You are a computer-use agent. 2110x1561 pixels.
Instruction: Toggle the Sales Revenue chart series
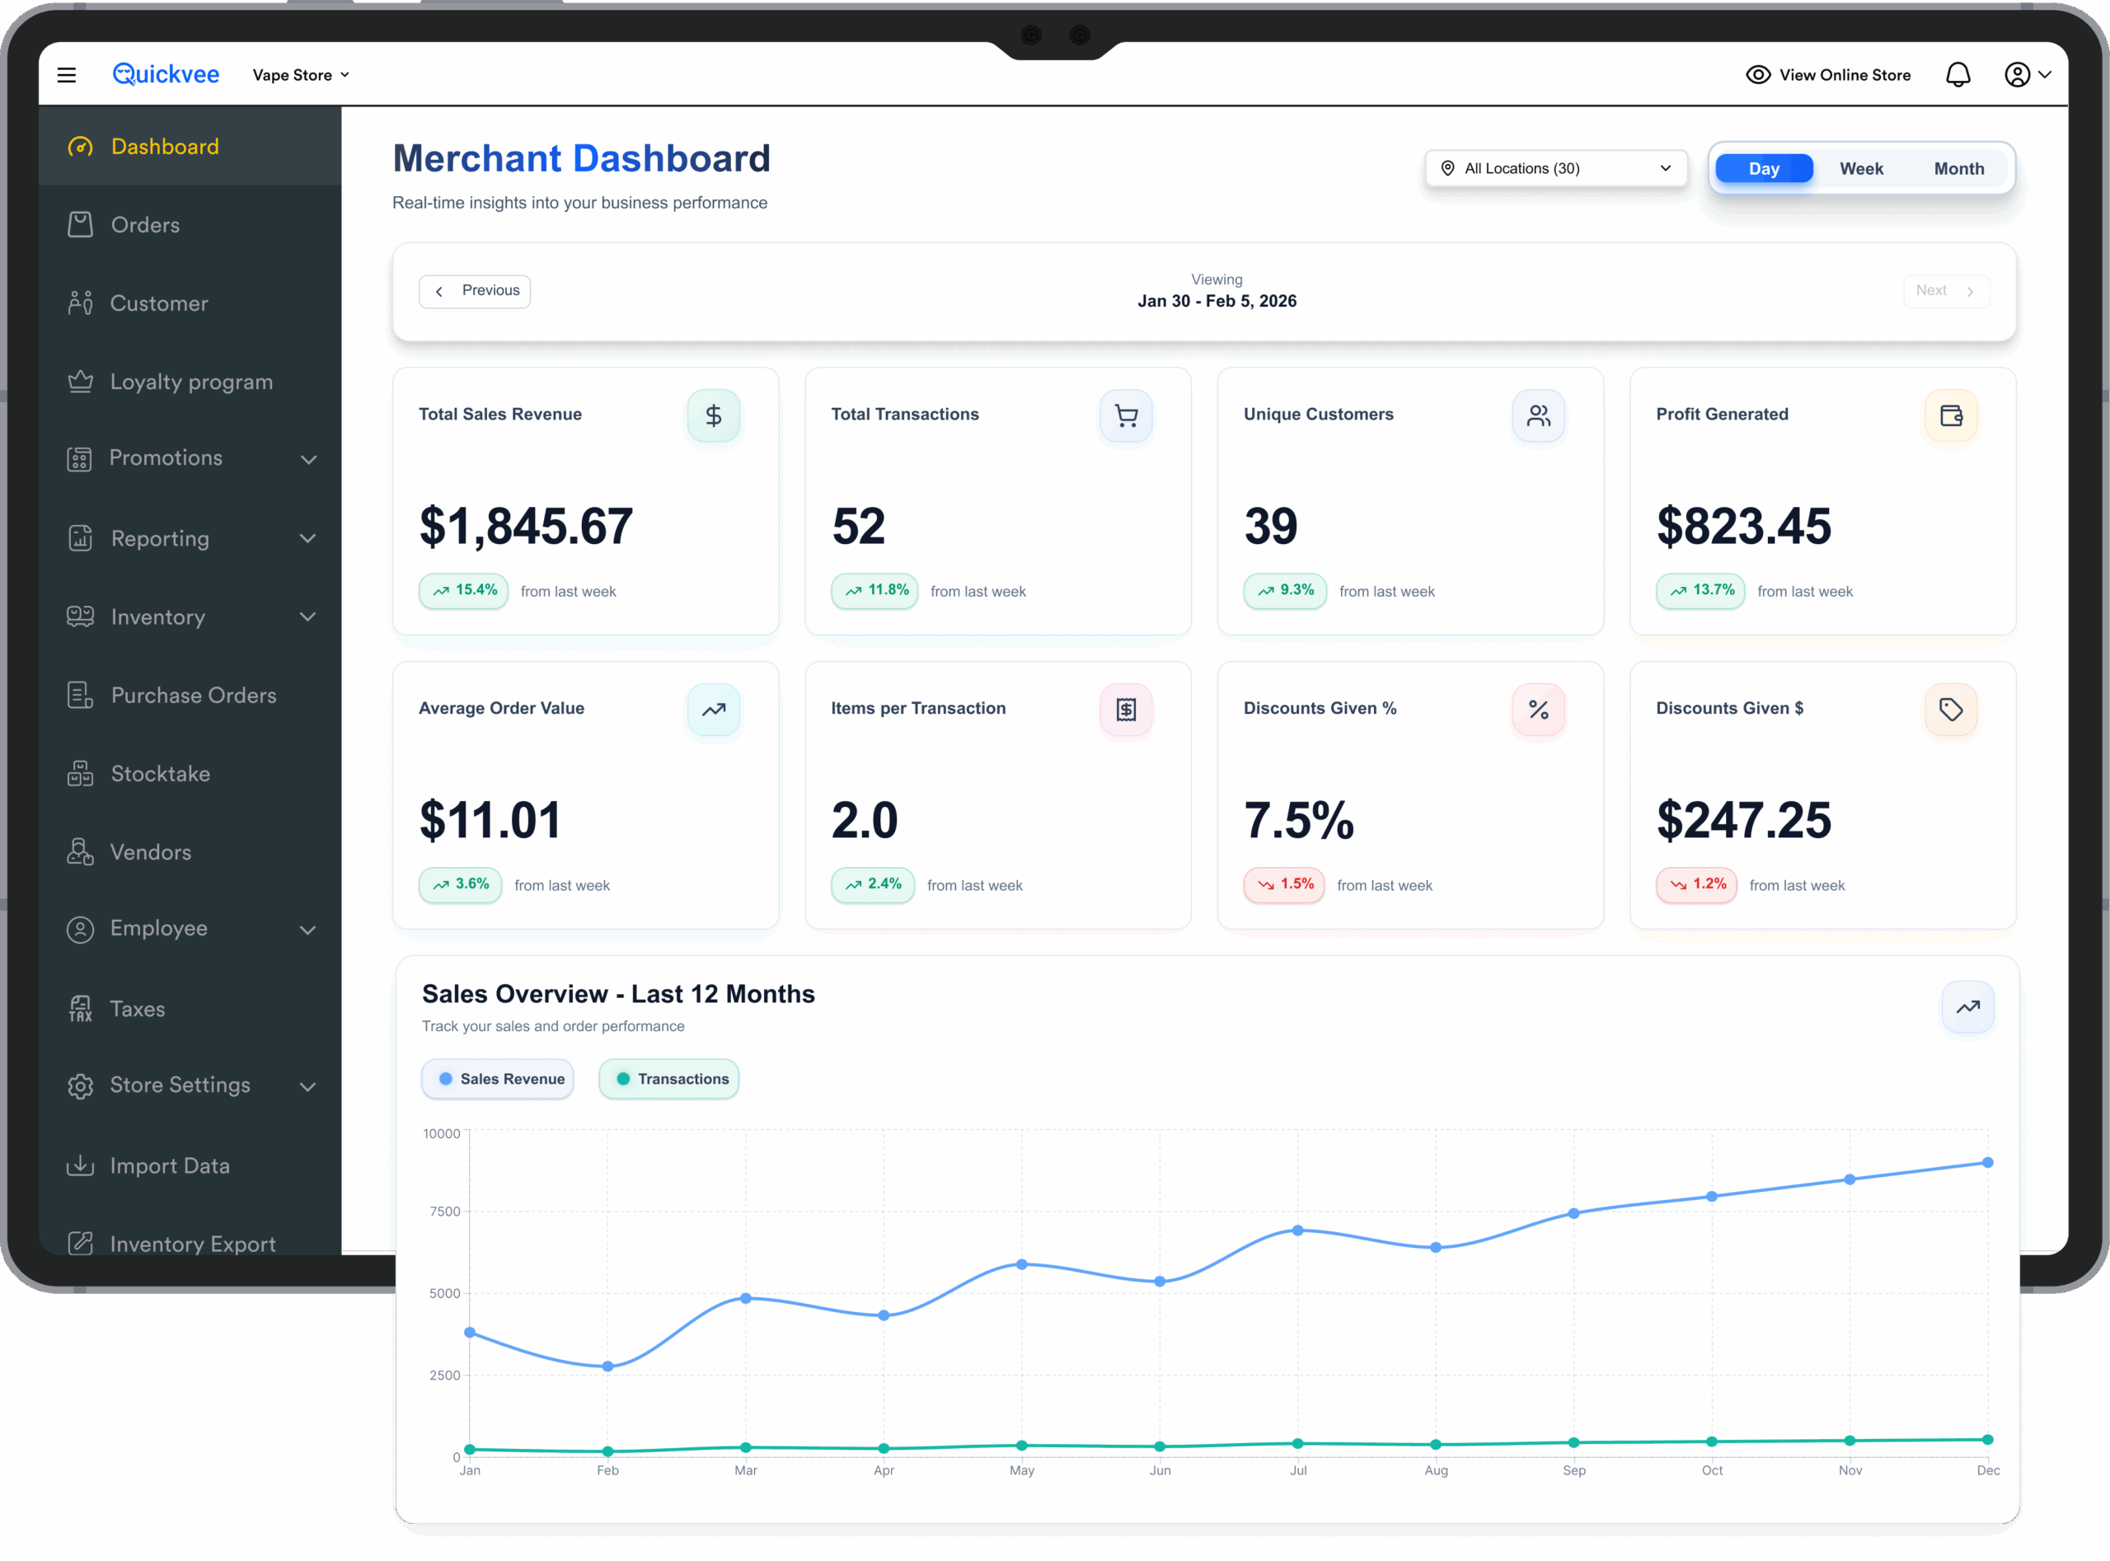[x=498, y=1079]
